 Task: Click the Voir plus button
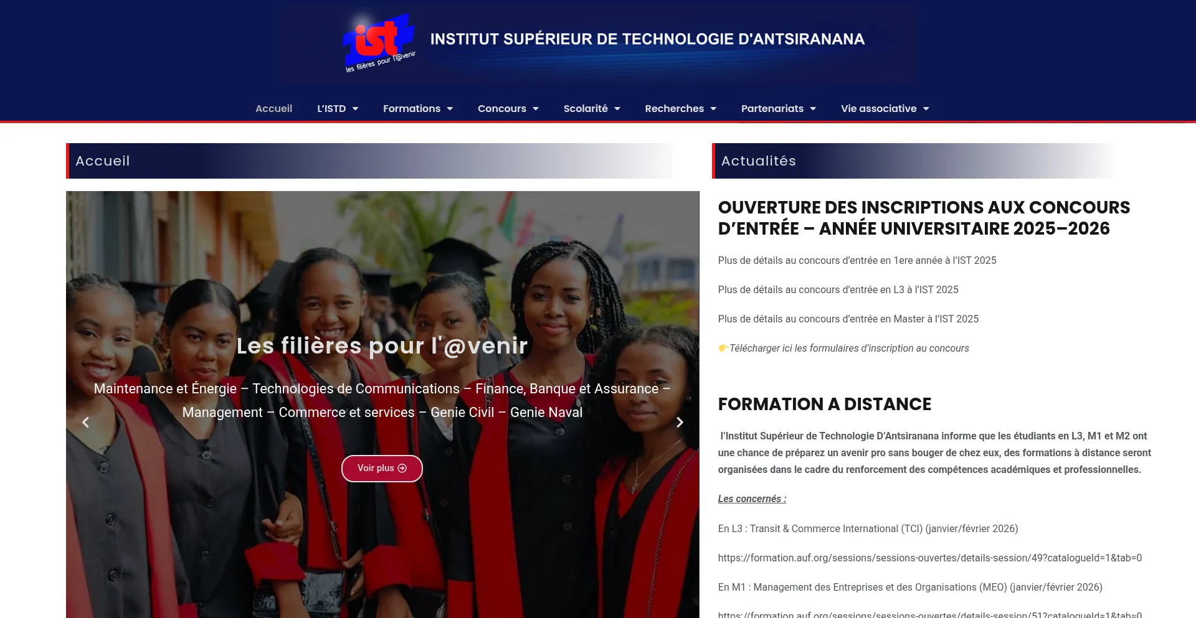click(x=382, y=469)
